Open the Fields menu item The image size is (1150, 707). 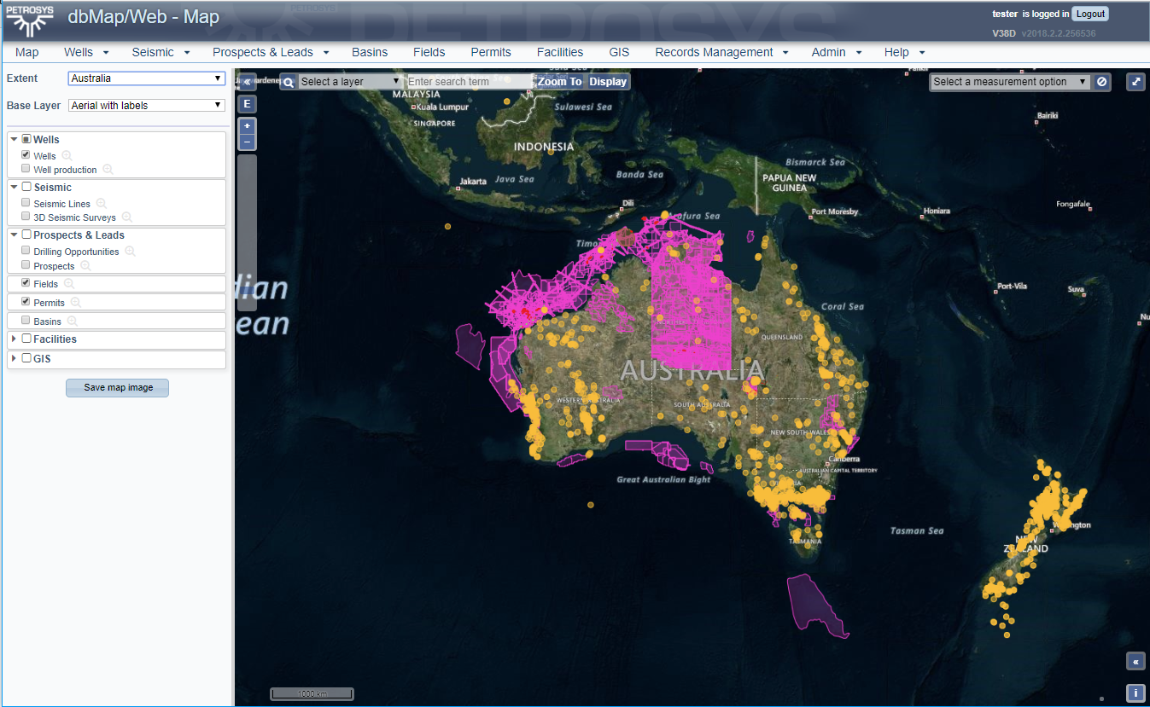pyautogui.click(x=429, y=52)
